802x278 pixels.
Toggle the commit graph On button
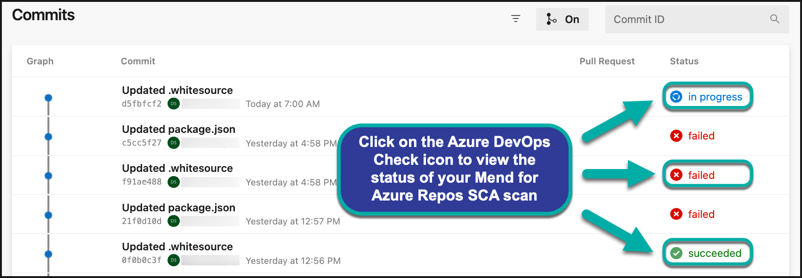click(562, 19)
